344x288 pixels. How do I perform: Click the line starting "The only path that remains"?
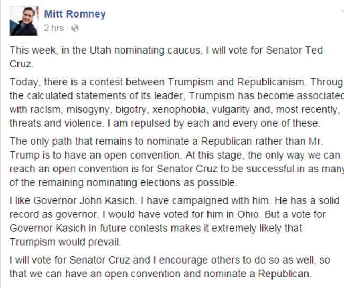coord(169,142)
